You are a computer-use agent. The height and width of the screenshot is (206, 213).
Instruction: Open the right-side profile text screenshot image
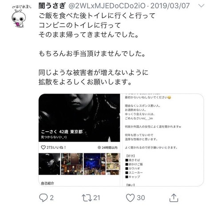click(162, 140)
